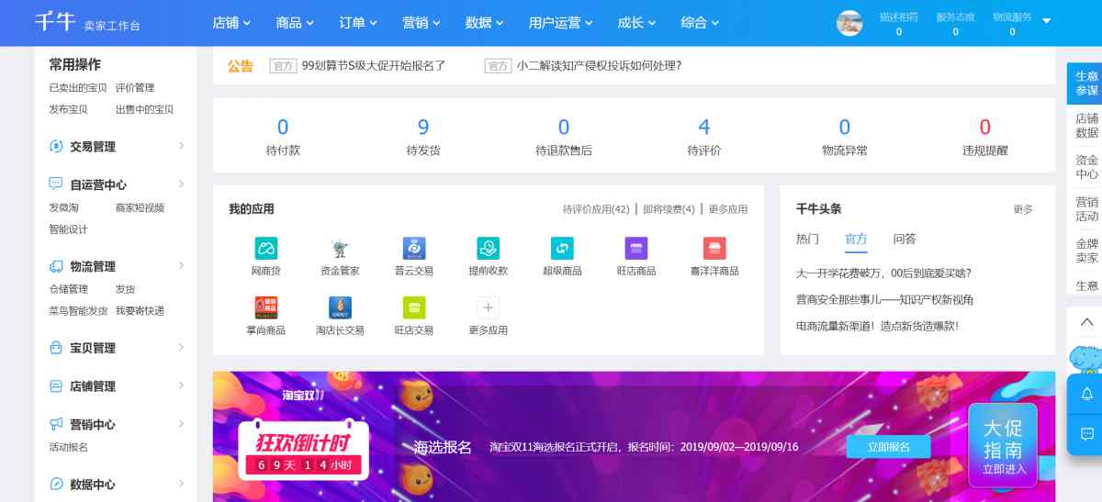The width and height of the screenshot is (1102, 502).
Task: Click the blue mascot assistant icon
Action: click(1086, 358)
